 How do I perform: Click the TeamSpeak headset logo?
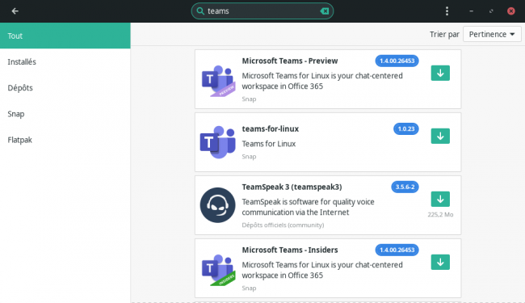tap(217, 205)
